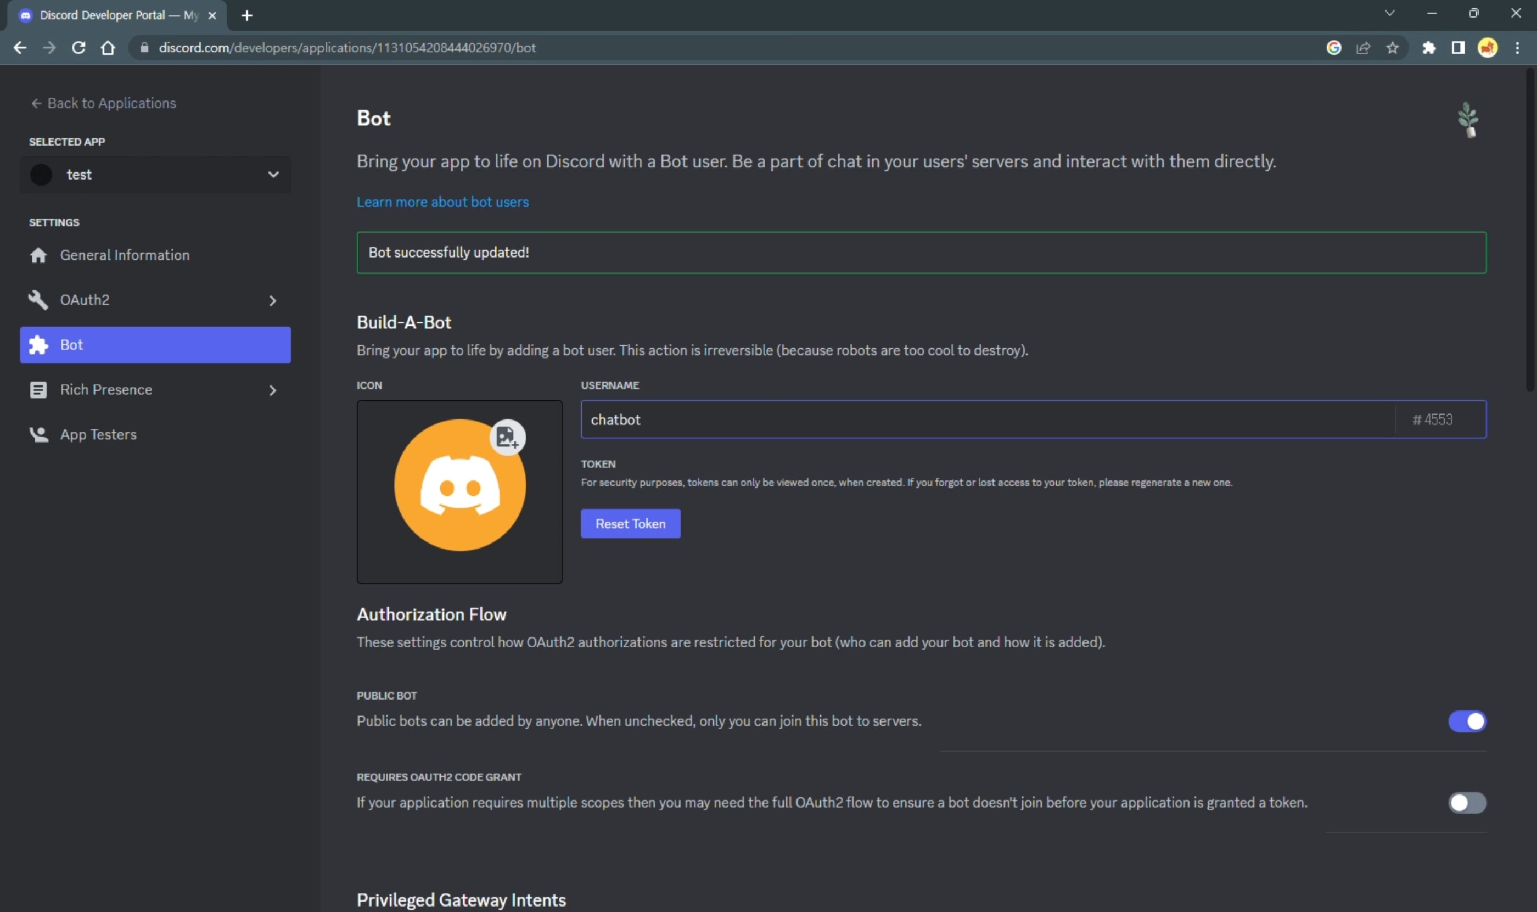Click the Bot page title heading
The width and height of the screenshot is (1537, 912).
[373, 118]
